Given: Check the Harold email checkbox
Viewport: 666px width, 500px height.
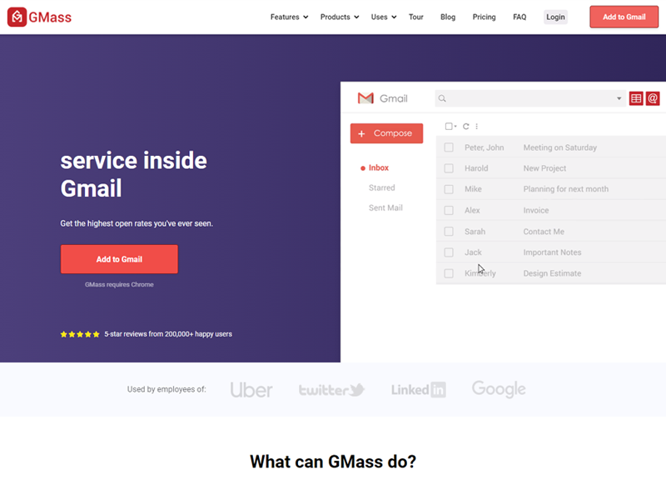Looking at the screenshot, I should [x=449, y=168].
